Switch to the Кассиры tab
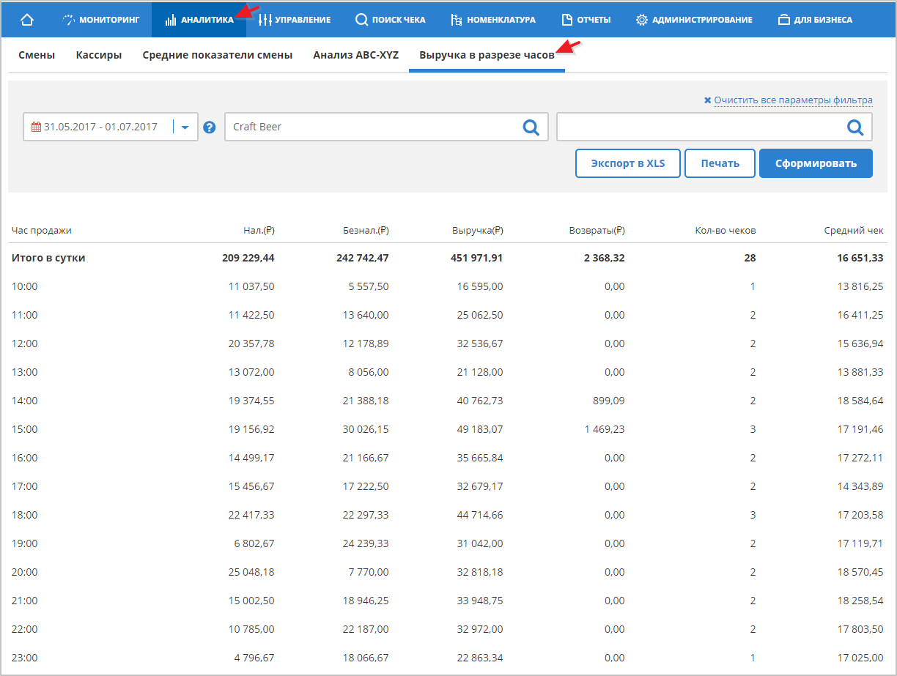Screen dimensions: 897x676 pos(99,55)
